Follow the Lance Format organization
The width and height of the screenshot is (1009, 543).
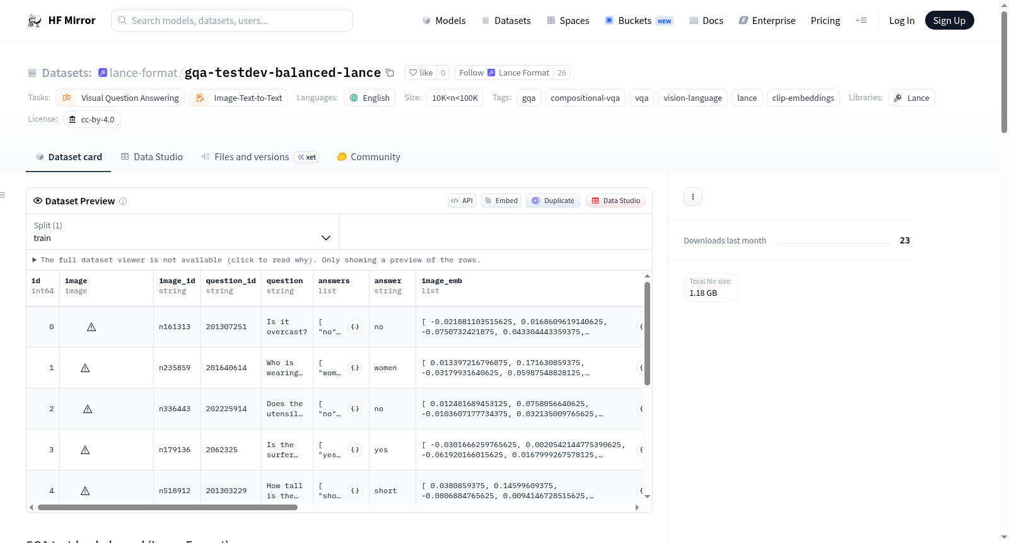504,73
